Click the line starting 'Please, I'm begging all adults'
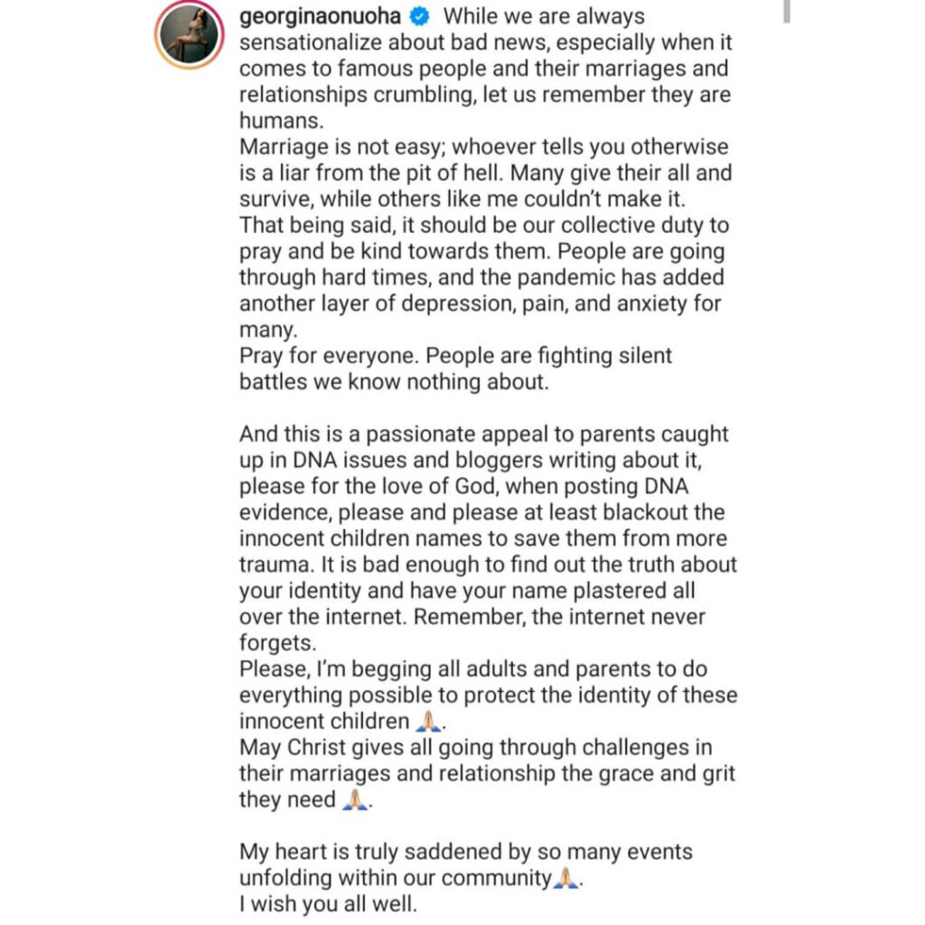 (473, 669)
